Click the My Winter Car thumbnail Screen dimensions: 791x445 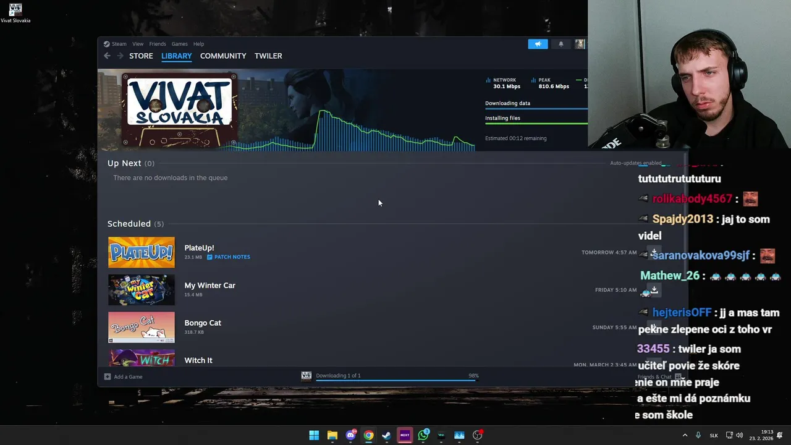click(x=142, y=290)
